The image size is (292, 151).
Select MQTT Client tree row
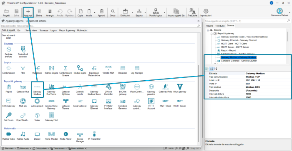234,44
